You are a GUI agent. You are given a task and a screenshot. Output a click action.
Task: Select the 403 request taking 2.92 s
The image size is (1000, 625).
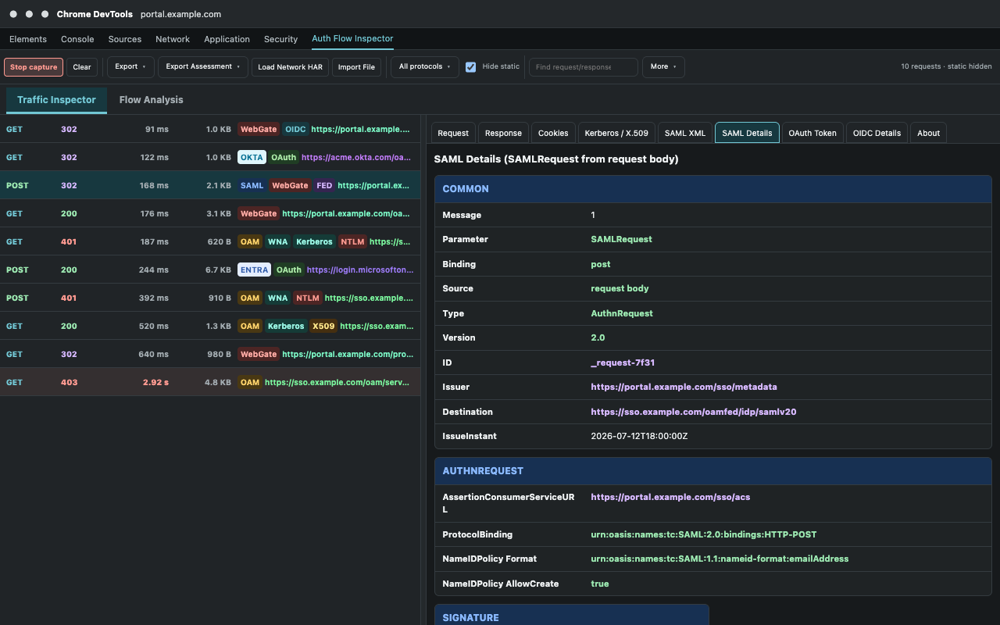pyautogui.click(x=210, y=382)
